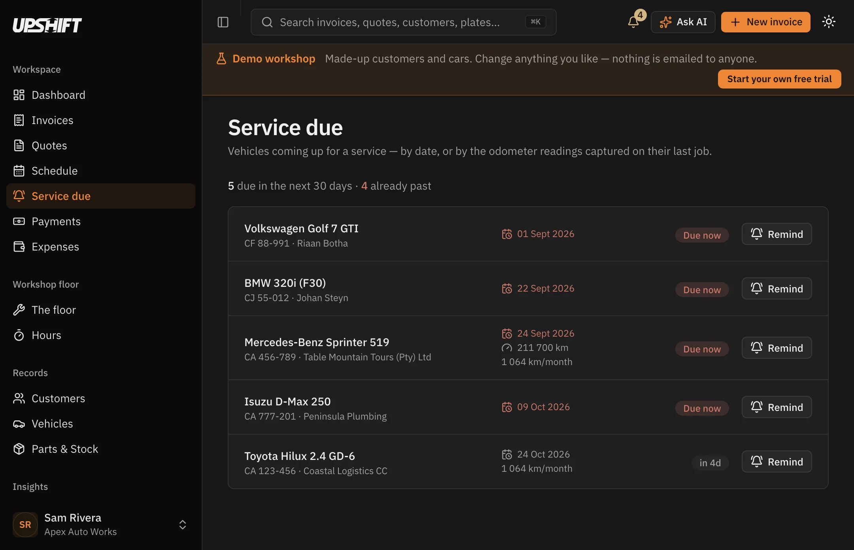
Task: Create a New invoice
Action: (x=765, y=22)
